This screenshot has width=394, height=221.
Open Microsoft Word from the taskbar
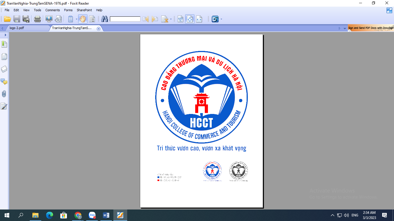(x=106, y=215)
